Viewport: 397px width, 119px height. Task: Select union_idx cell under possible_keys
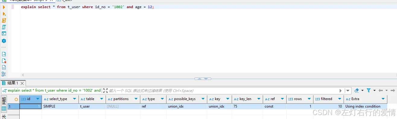coord(187,106)
